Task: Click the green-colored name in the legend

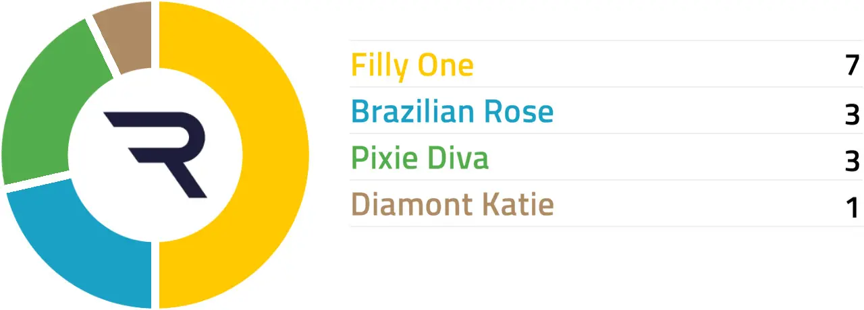Action: click(419, 158)
